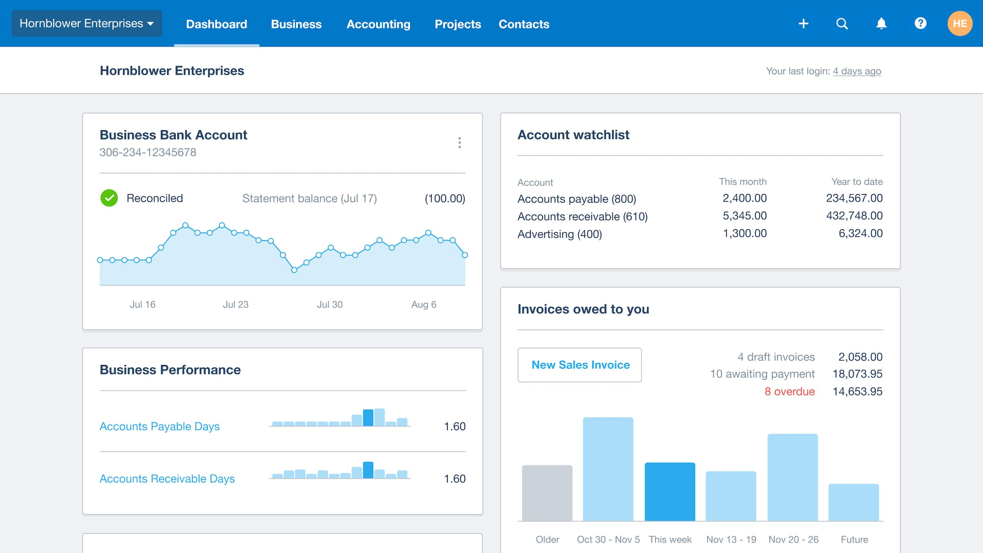Viewport: 983px width, 553px height.
Task: Click the HE user avatar icon
Action: tap(958, 24)
